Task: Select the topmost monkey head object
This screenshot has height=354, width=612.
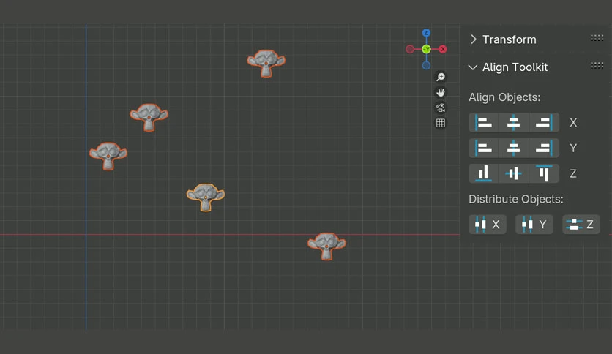Action: click(266, 63)
